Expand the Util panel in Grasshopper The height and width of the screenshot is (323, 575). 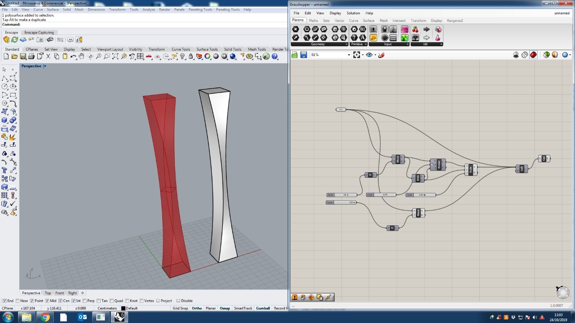[x=441, y=44]
